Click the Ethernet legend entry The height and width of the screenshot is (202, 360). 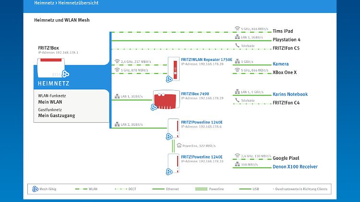pyautogui.click(x=166, y=189)
